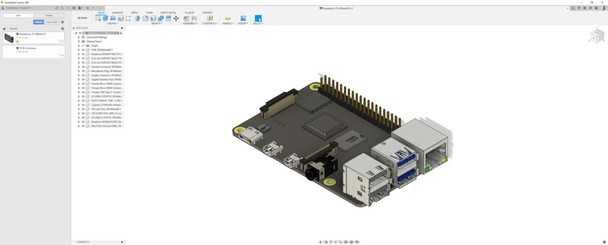This screenshot has width=608, height=245.
Task: Switch to the People tab
Action: pyautogui.click(x=49, y=15)
